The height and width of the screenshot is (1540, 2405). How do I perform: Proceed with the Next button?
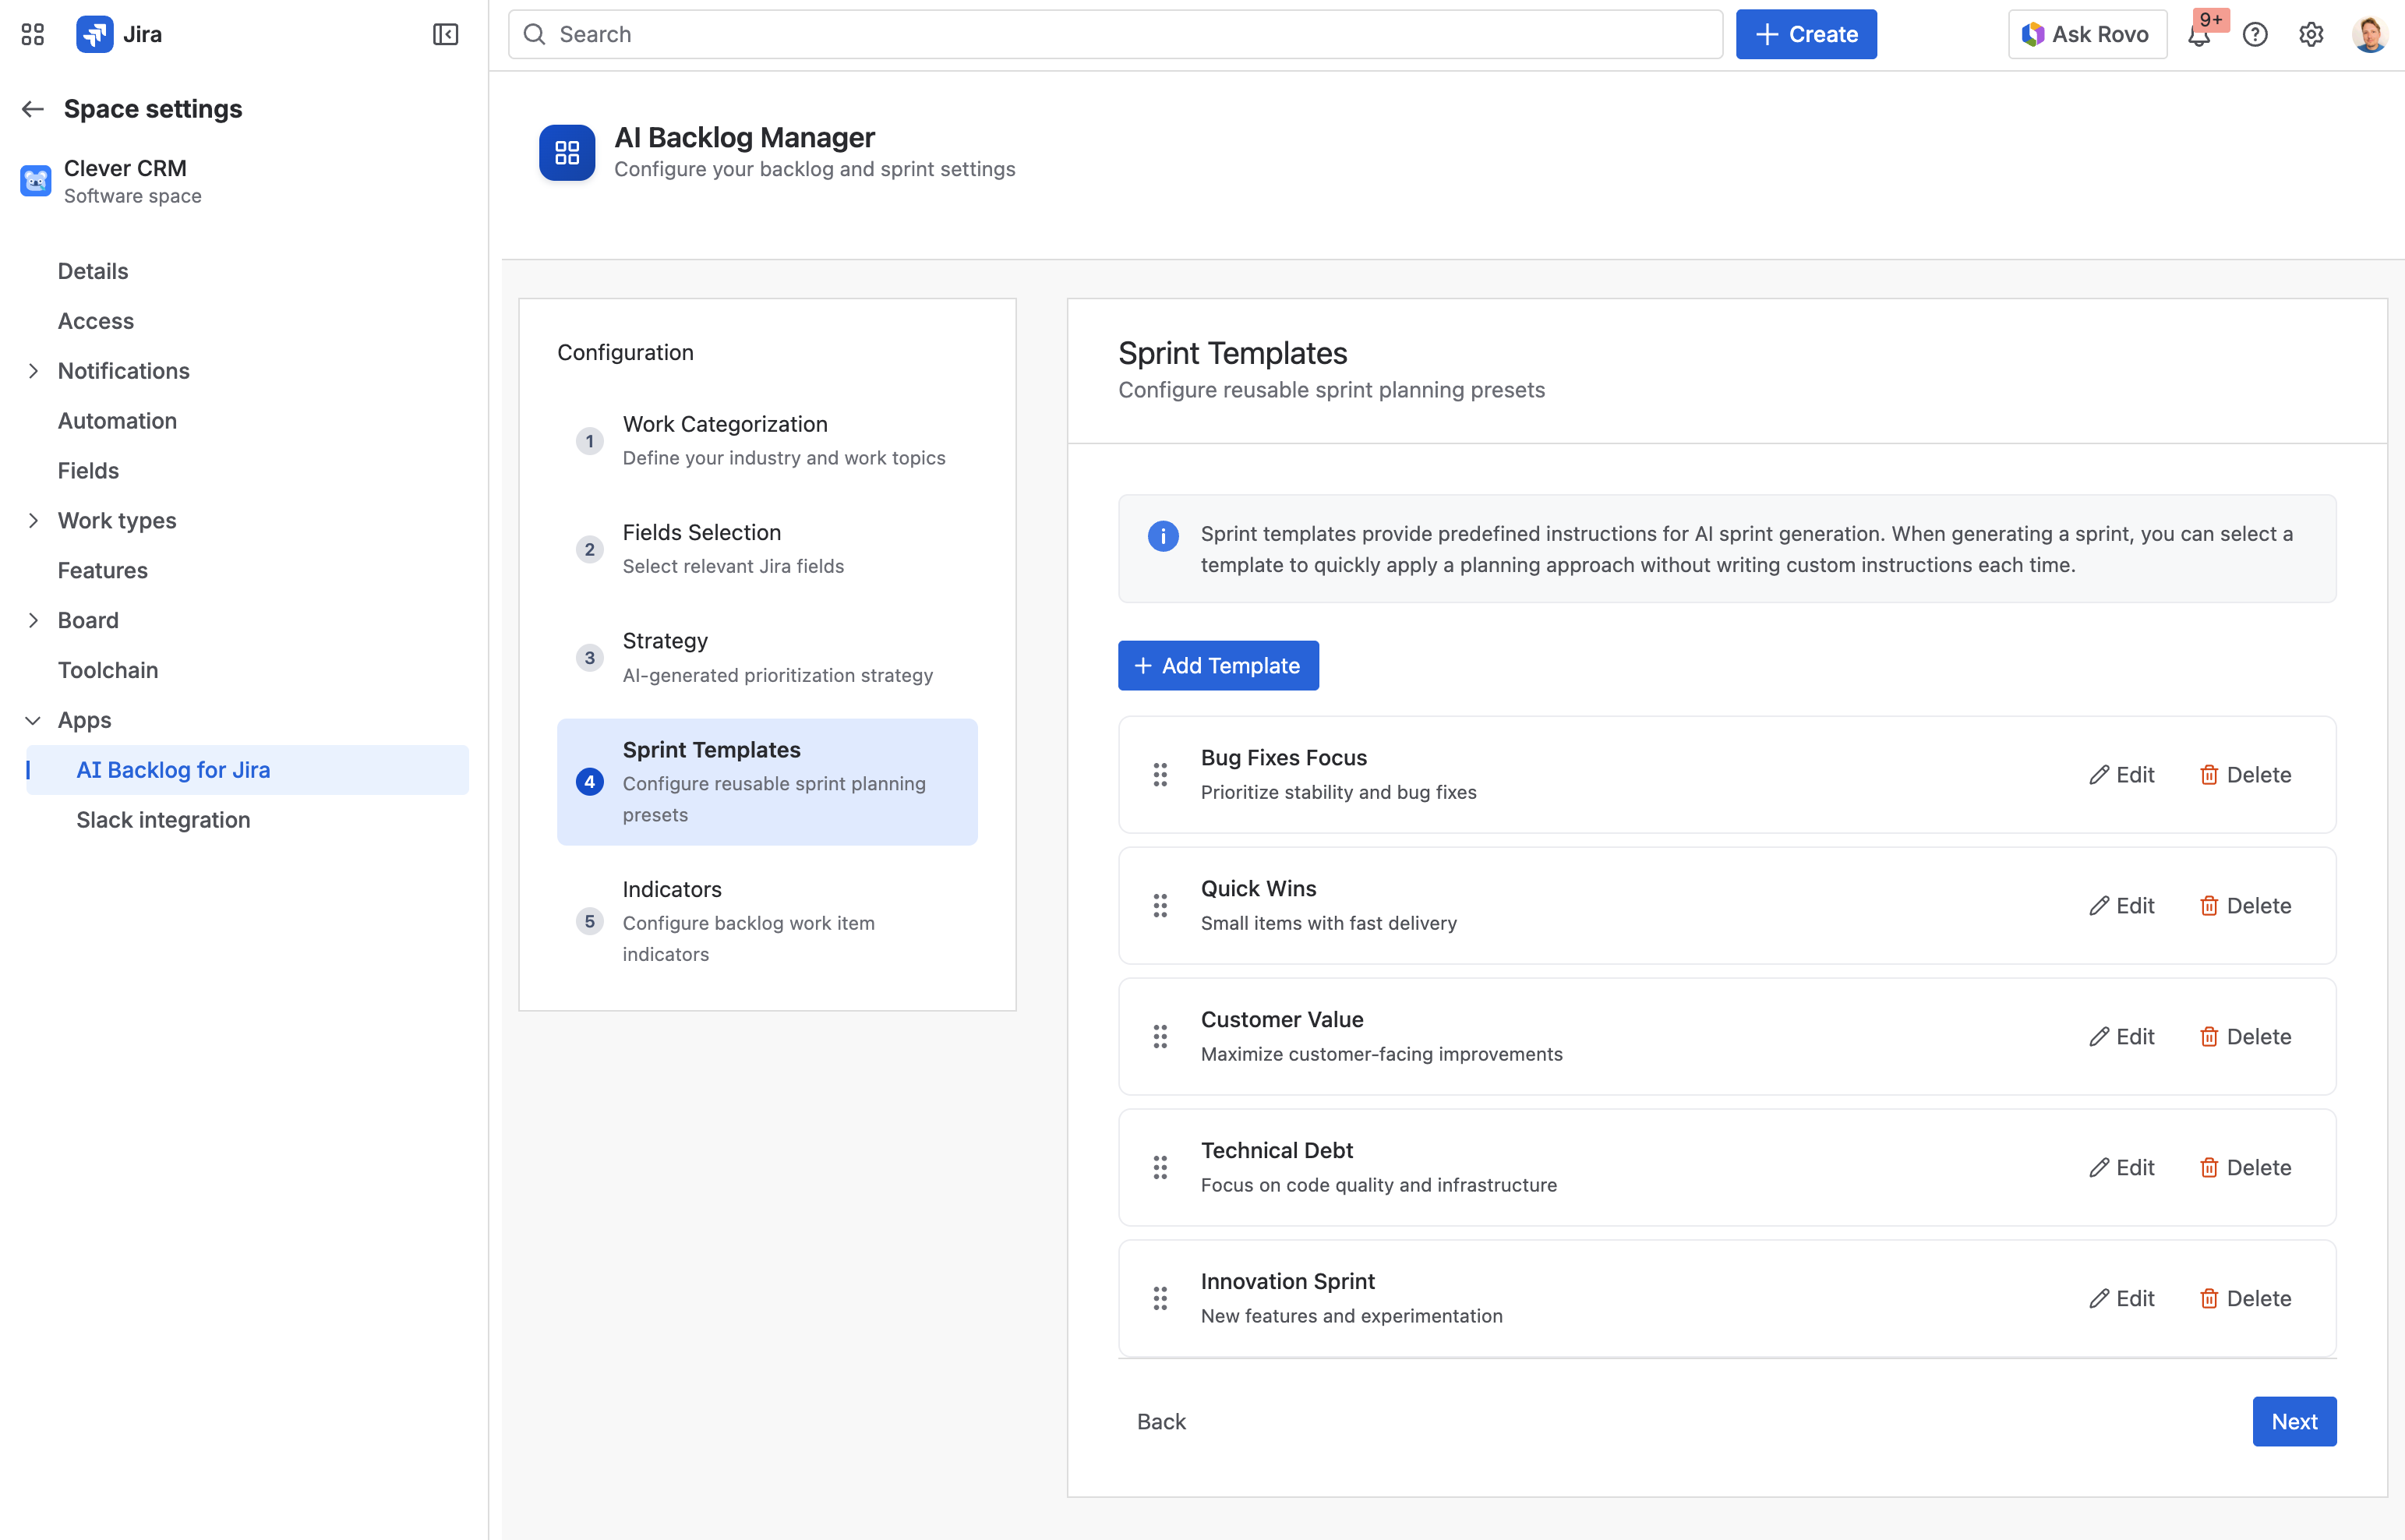[2294, 1421]
